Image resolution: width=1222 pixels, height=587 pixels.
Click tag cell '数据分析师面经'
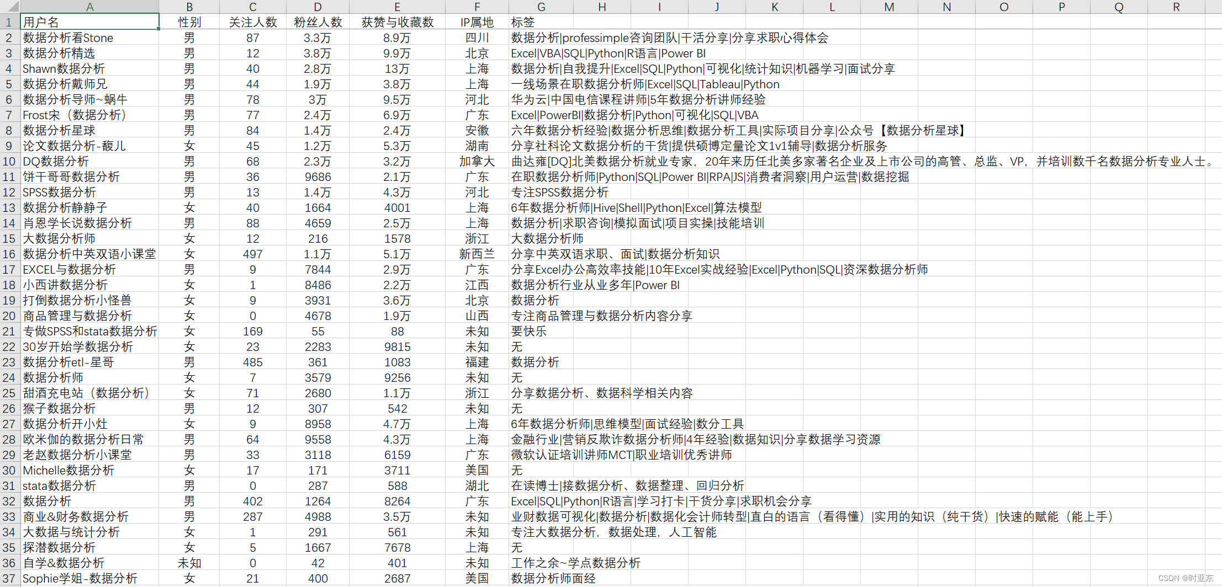pyautogui.click(x=553, y=579)
